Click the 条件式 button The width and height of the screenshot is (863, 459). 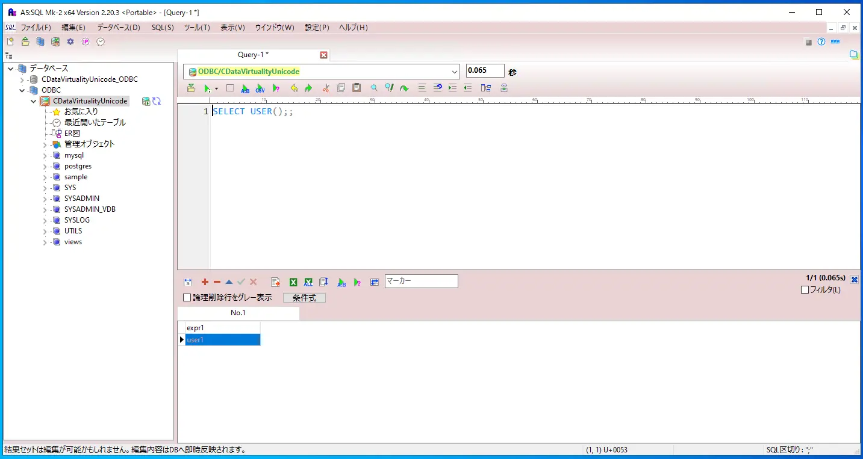click(x=304, y=298)
